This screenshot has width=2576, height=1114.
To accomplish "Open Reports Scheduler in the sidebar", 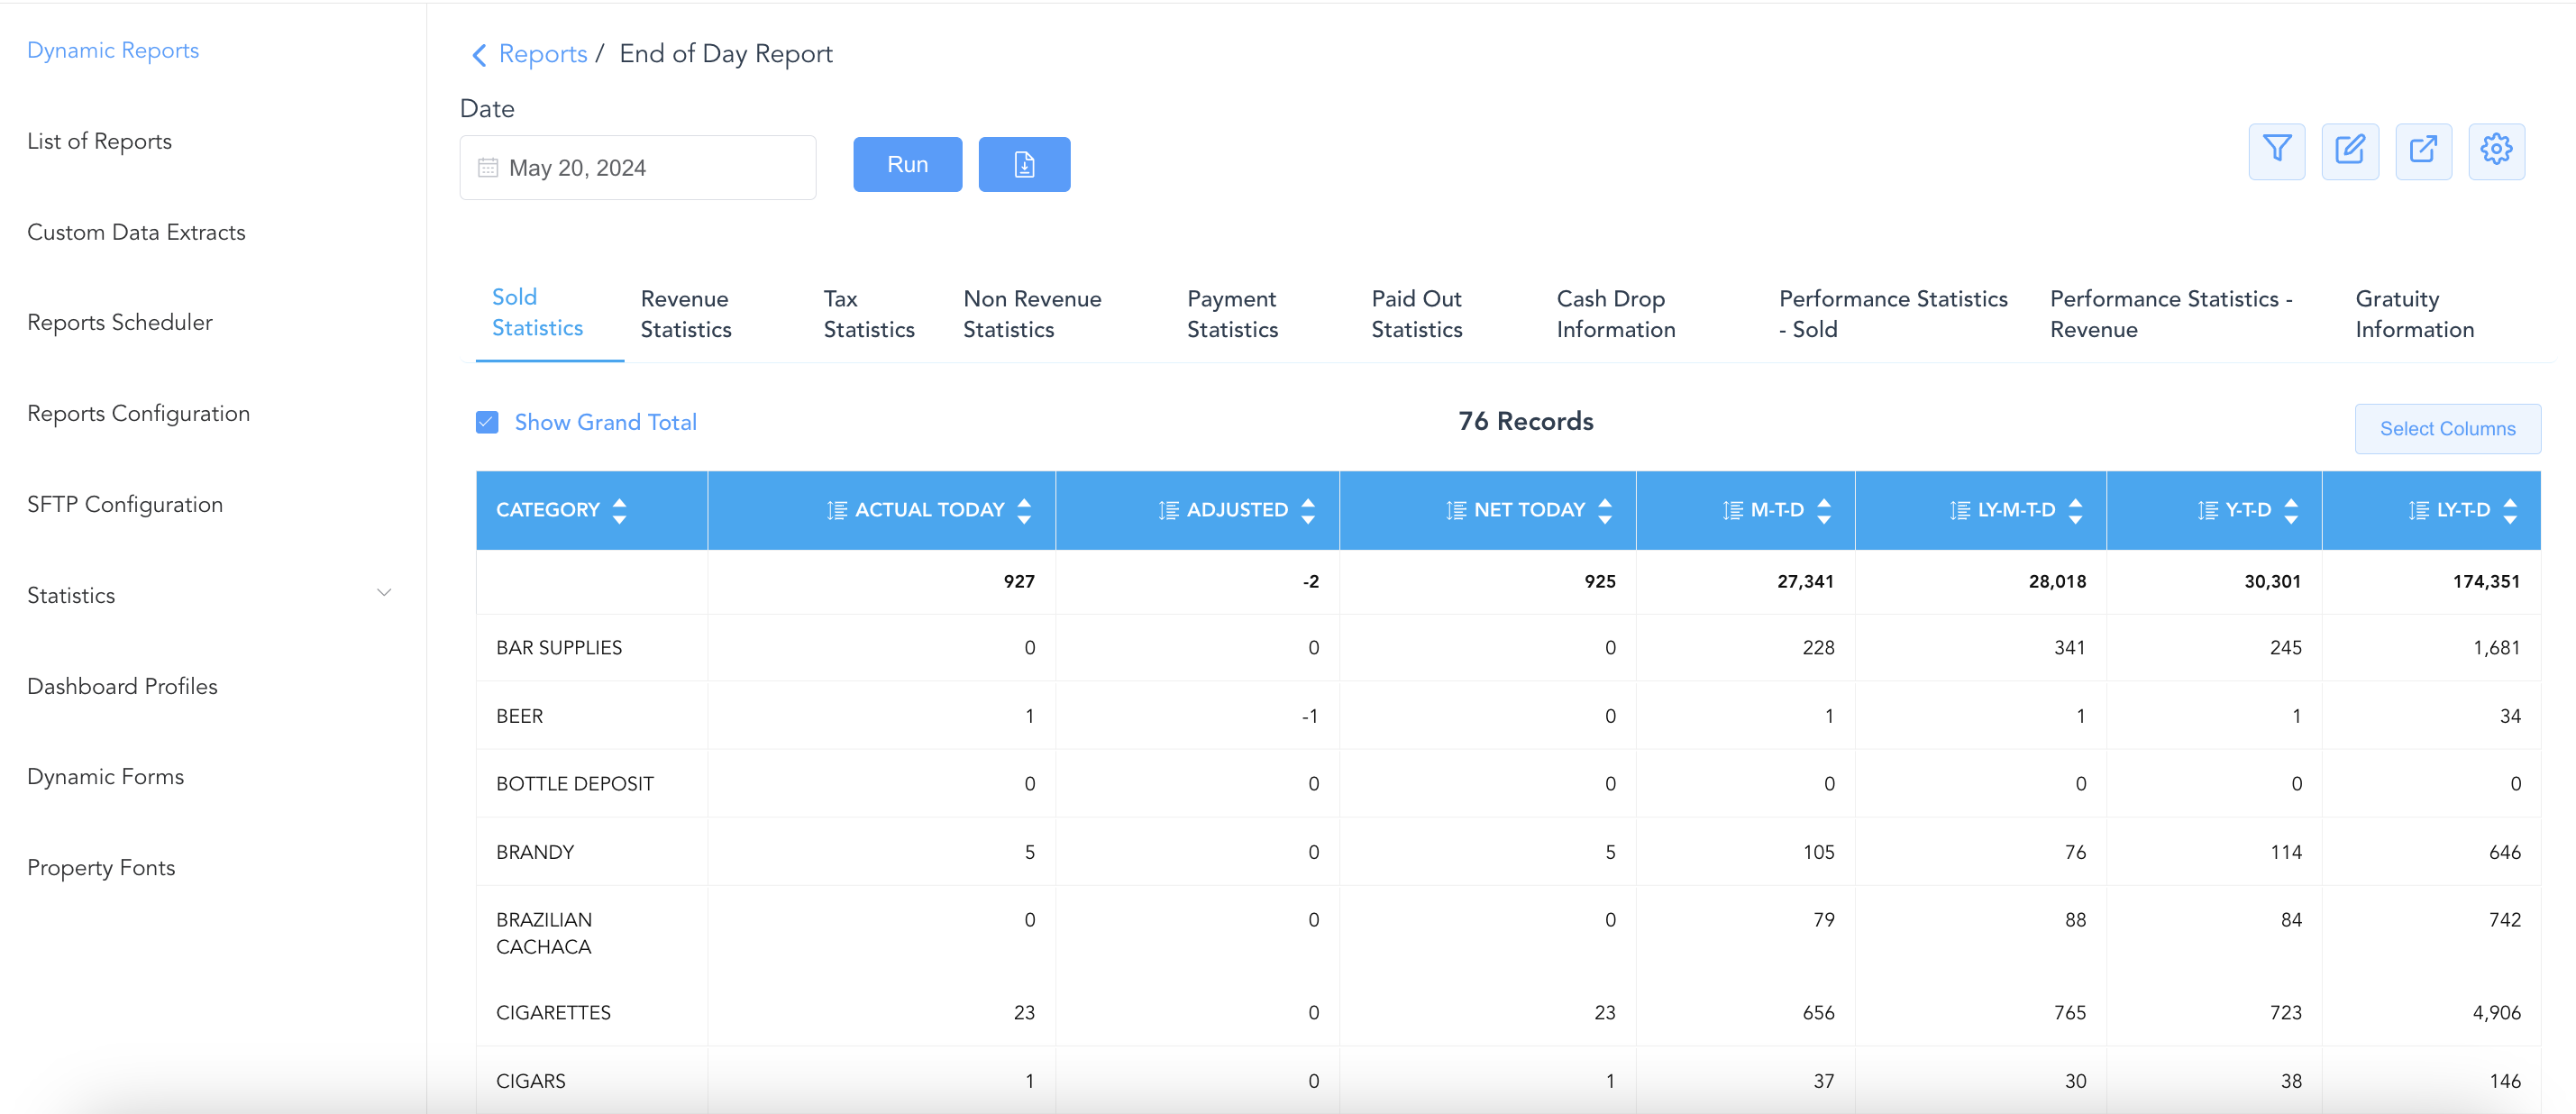I will pyautogui.click(x=120, y=323).
